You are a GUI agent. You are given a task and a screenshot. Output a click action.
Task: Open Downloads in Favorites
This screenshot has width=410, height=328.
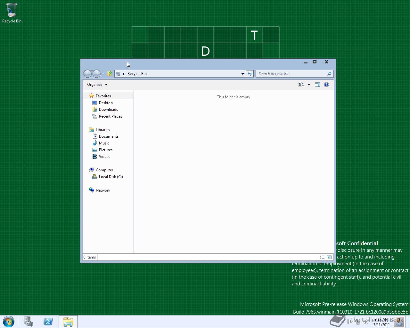108,110
